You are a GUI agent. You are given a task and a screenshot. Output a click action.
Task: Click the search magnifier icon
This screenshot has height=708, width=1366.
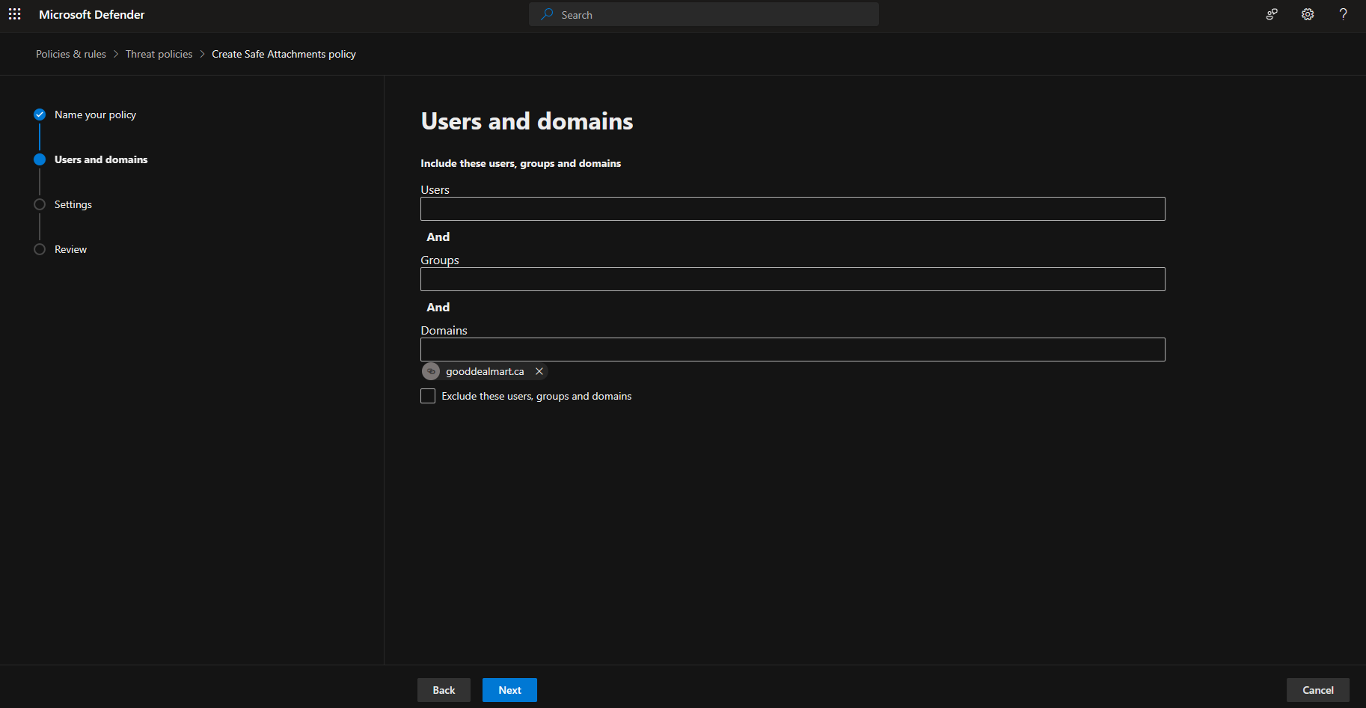(x=548, y=14)
